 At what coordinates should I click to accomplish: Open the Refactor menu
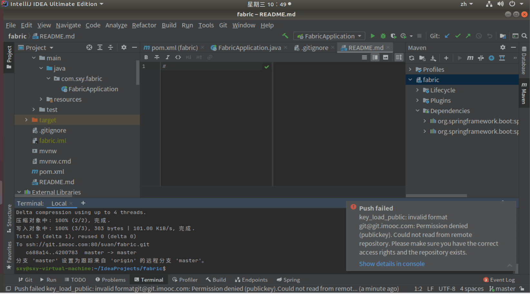point(144,25)
